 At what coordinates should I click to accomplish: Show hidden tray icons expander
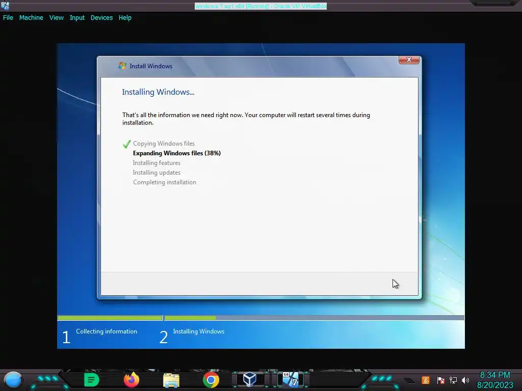pos(409,381)
